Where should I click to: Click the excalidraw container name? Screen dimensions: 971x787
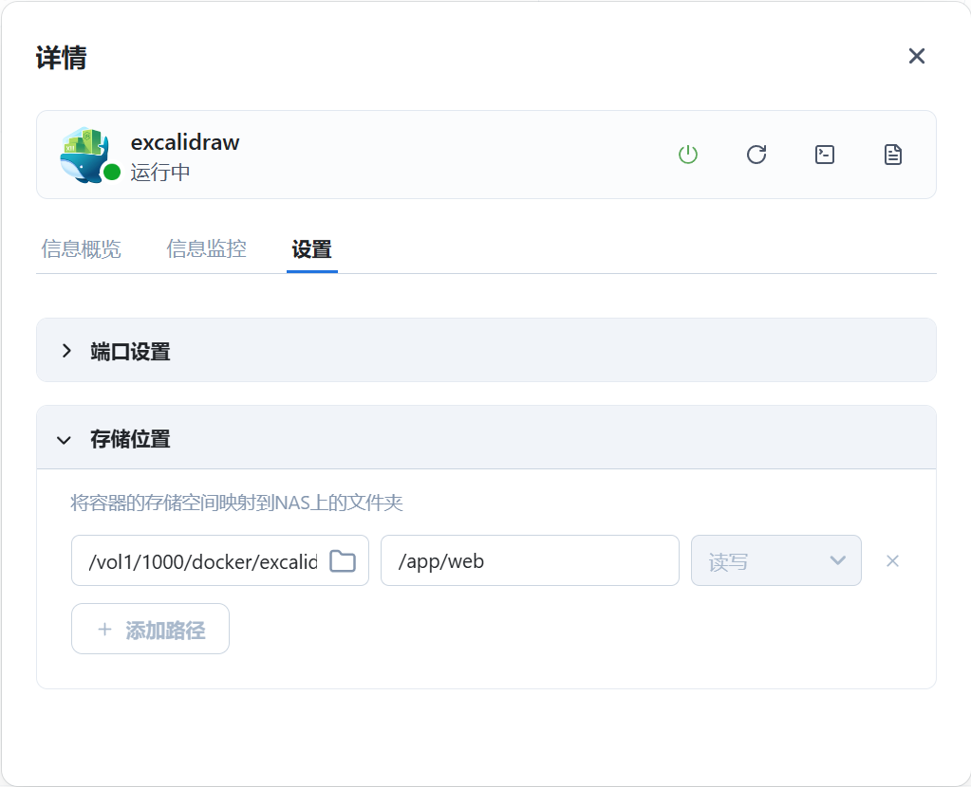[x=184, y=143]
